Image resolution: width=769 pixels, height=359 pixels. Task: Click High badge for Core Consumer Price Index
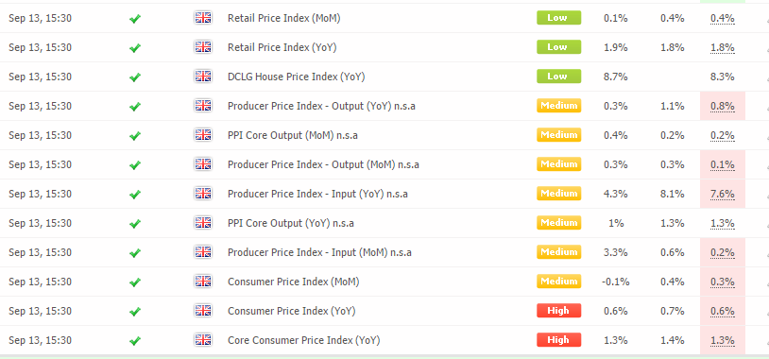pyautogui.click(x=558, y=340)
